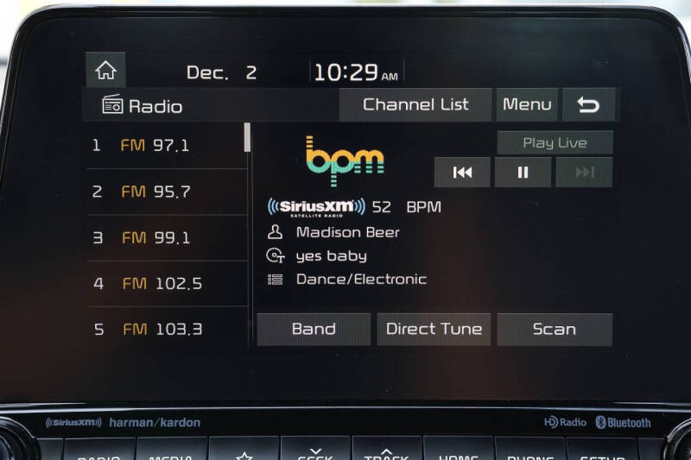Skip to previous track
Viewport: 691px width, 460px height.
coord(462,173)
